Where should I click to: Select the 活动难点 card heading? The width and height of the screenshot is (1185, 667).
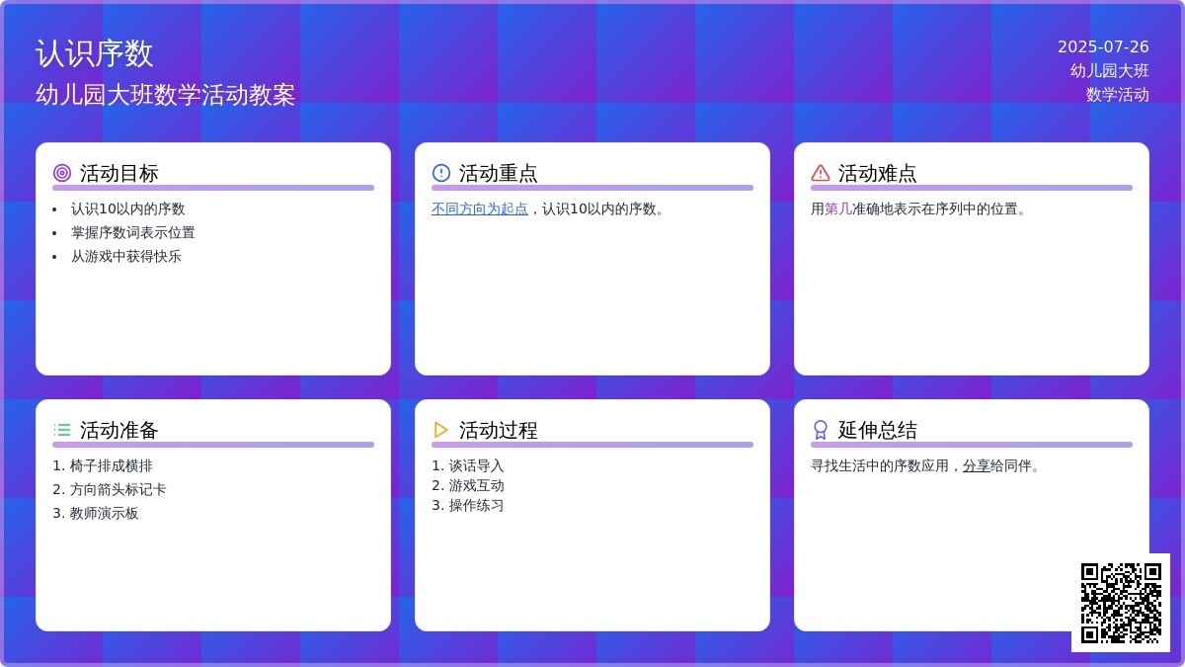(x=878, y=173)
